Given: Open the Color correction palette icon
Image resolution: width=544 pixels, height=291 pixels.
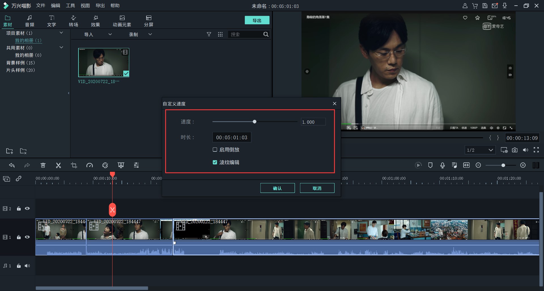Looking at the screenshot, I should [105, 165].
